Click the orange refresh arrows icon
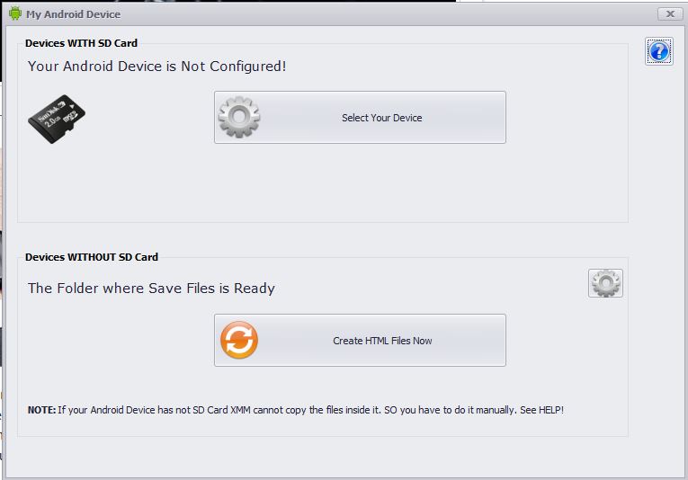The image size is (688, 480). [x=239, y=341]
